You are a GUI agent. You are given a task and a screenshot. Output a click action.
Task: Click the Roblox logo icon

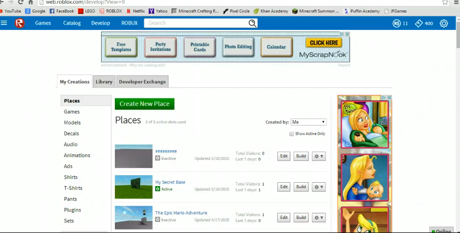click(20, 23)
